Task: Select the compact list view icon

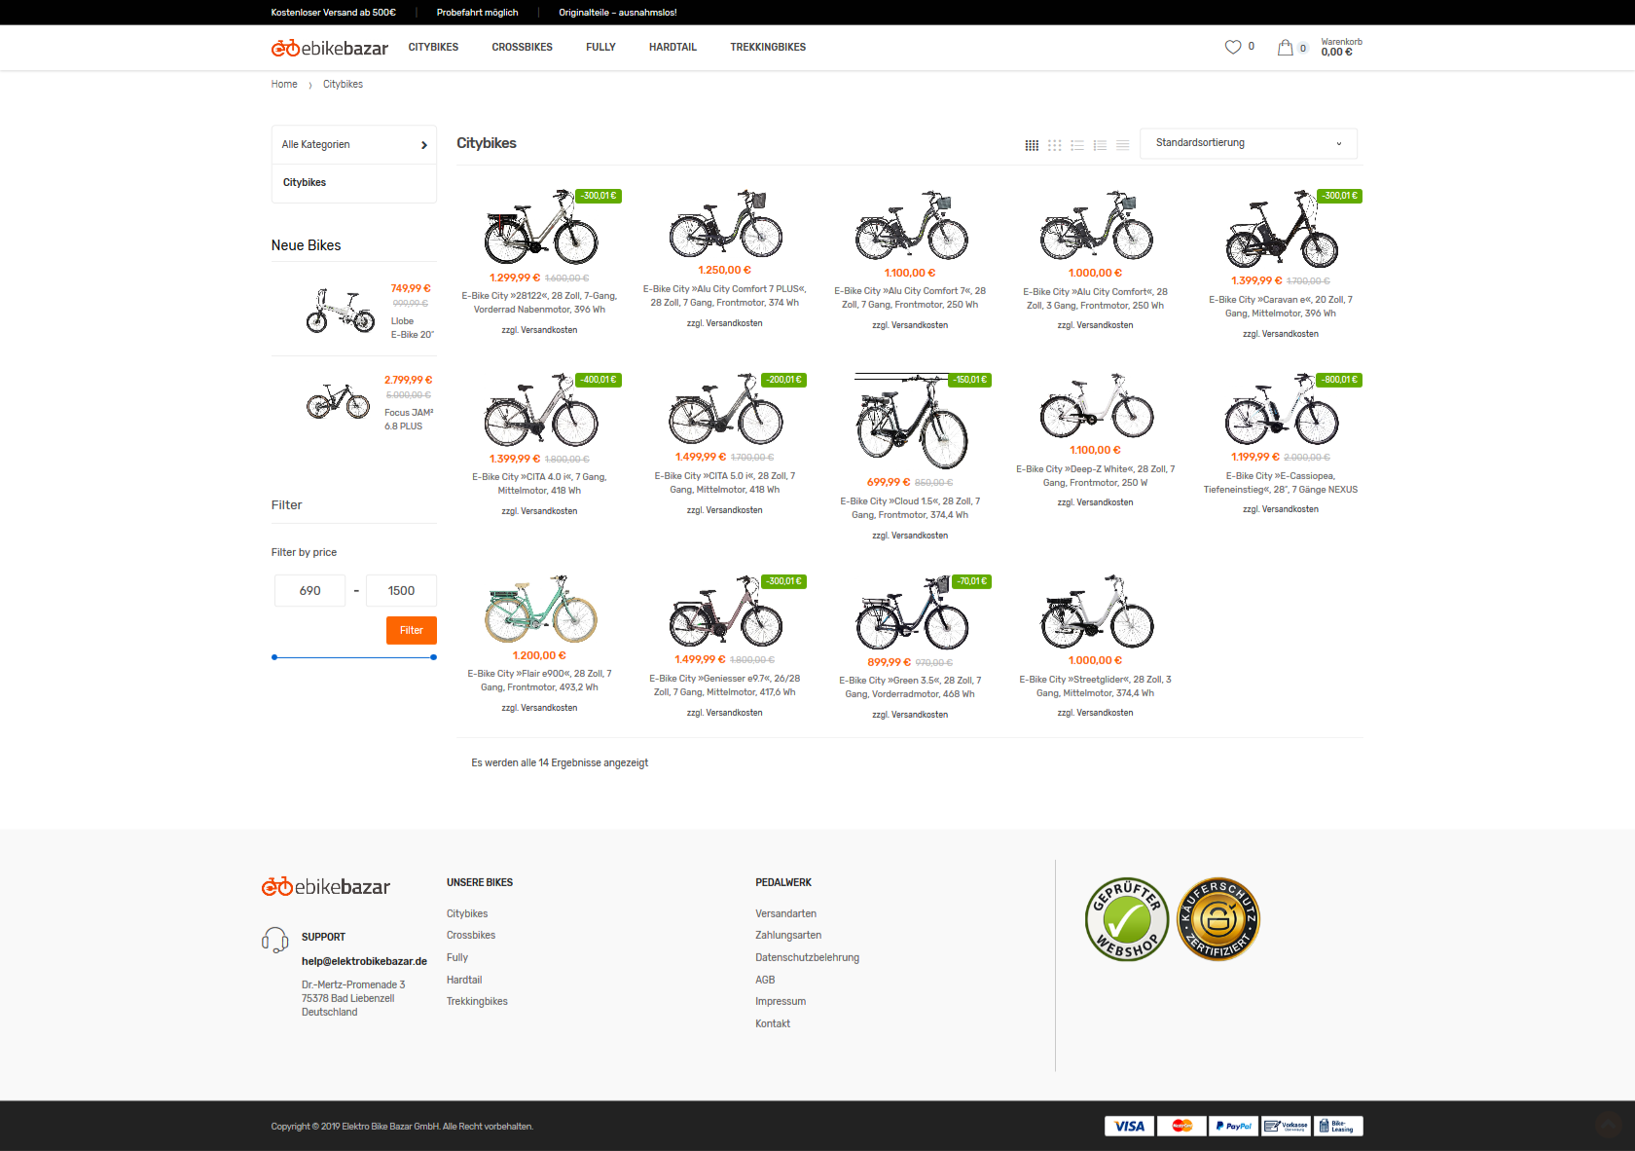Action: tap(1077, 145)
